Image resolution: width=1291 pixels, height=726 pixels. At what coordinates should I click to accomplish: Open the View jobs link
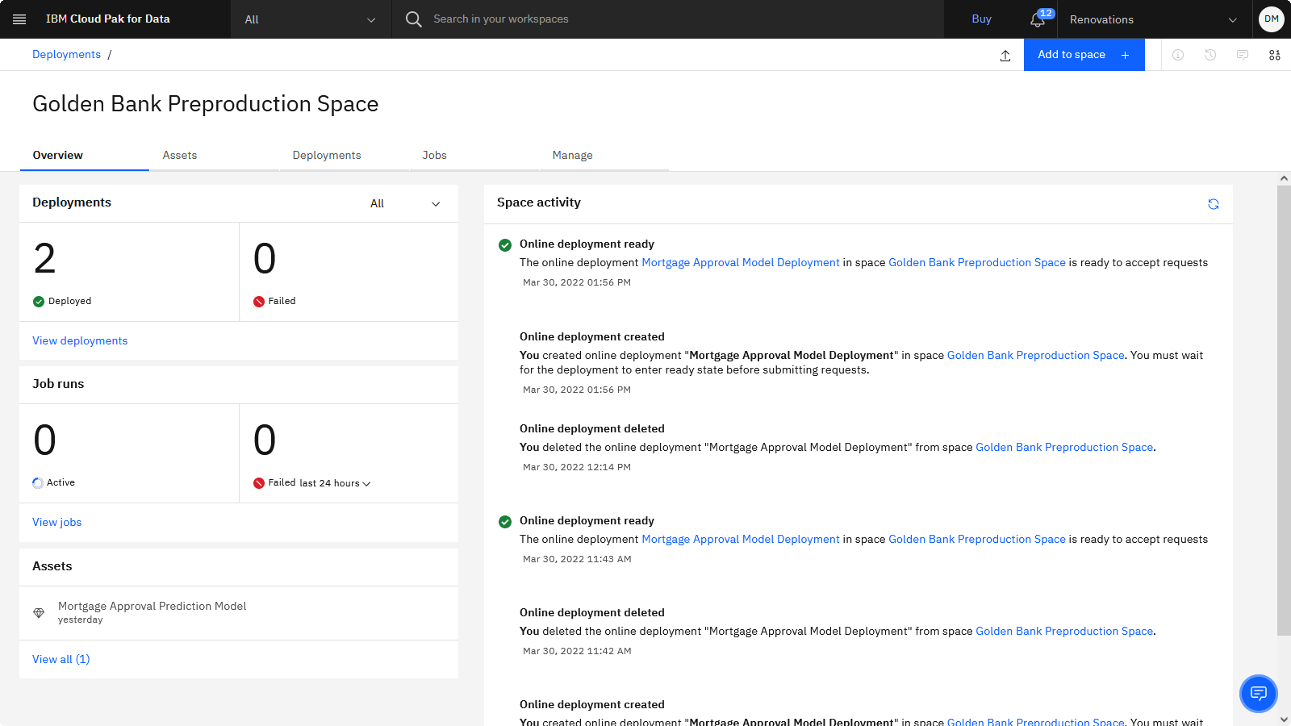(57, 523)
